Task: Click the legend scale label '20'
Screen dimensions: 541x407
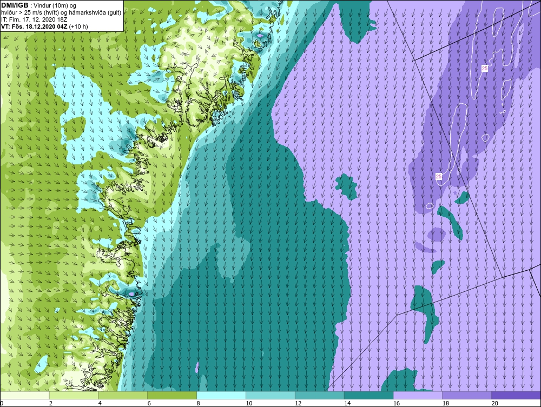Action: [x=494, y=403]
